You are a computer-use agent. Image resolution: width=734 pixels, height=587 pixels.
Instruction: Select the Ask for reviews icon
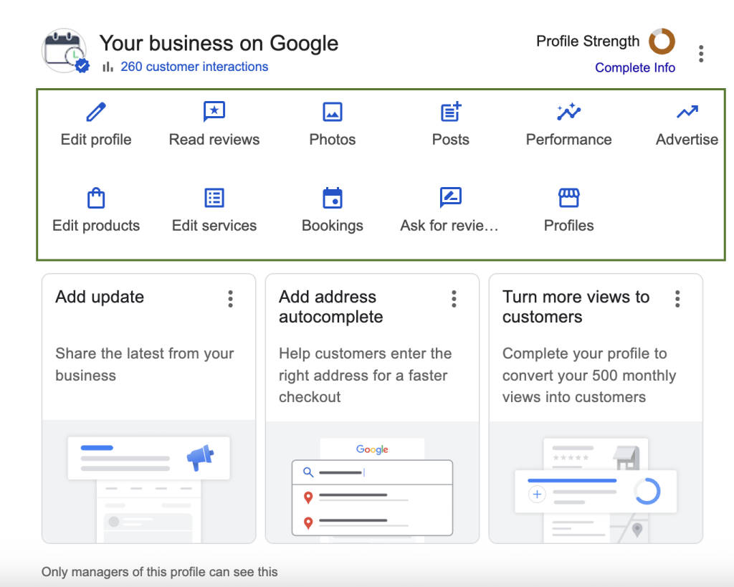[x=450, y=198]
